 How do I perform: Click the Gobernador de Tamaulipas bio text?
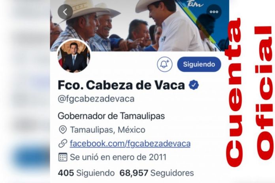pos(111,116)
